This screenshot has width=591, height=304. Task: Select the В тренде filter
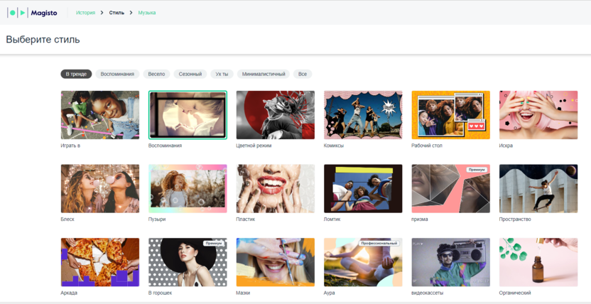(x=76, y=74)
